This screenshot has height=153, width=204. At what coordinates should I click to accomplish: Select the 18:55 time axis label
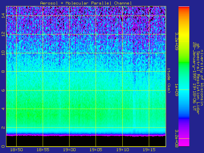[43, 150]
